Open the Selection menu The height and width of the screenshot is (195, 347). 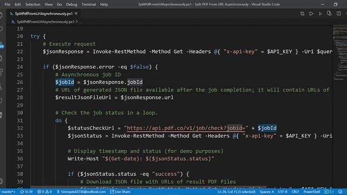[x=33, y=4]
